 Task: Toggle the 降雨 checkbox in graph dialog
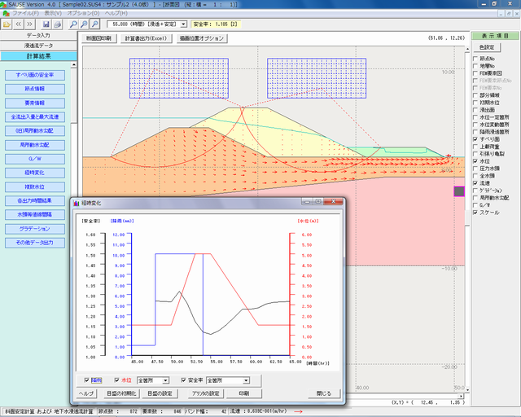(88, 380)
